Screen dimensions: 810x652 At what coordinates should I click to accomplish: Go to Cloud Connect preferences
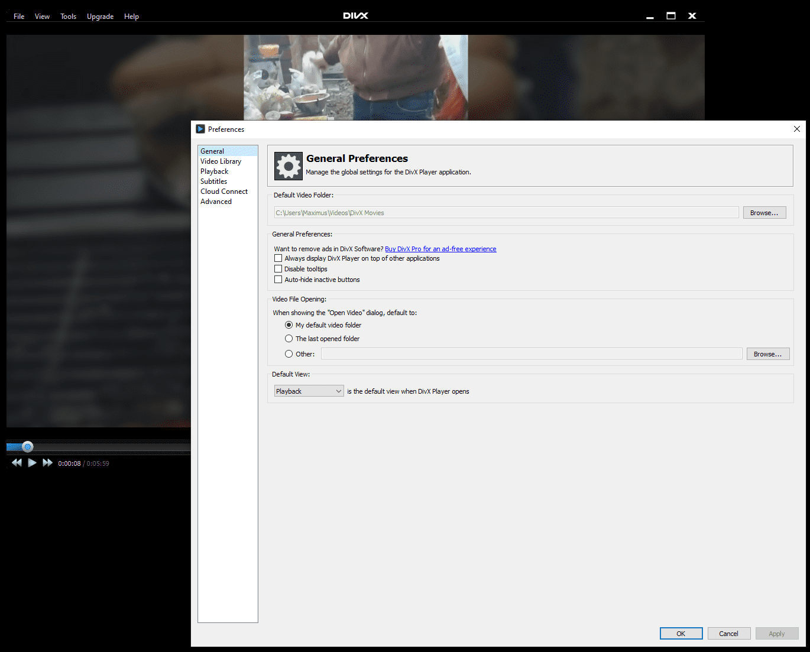pyautogui.click(x=228, y=192)
